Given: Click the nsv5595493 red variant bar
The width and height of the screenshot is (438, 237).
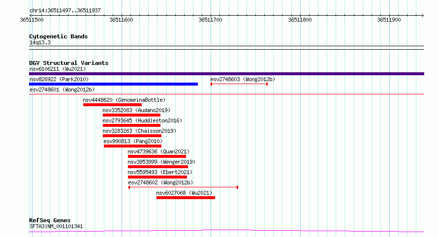Looking at the screenshot, I should (157, 177).
